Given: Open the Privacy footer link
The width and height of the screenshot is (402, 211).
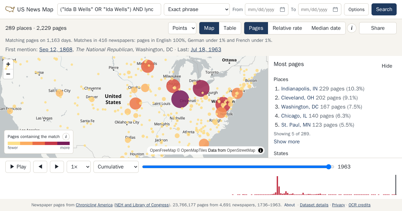Looking at the screenshot, I should pyautogui.click(x=338, y=205).
